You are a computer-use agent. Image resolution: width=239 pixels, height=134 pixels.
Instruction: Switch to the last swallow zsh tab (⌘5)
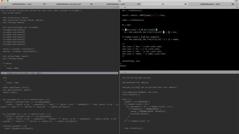tap(212, 4)
